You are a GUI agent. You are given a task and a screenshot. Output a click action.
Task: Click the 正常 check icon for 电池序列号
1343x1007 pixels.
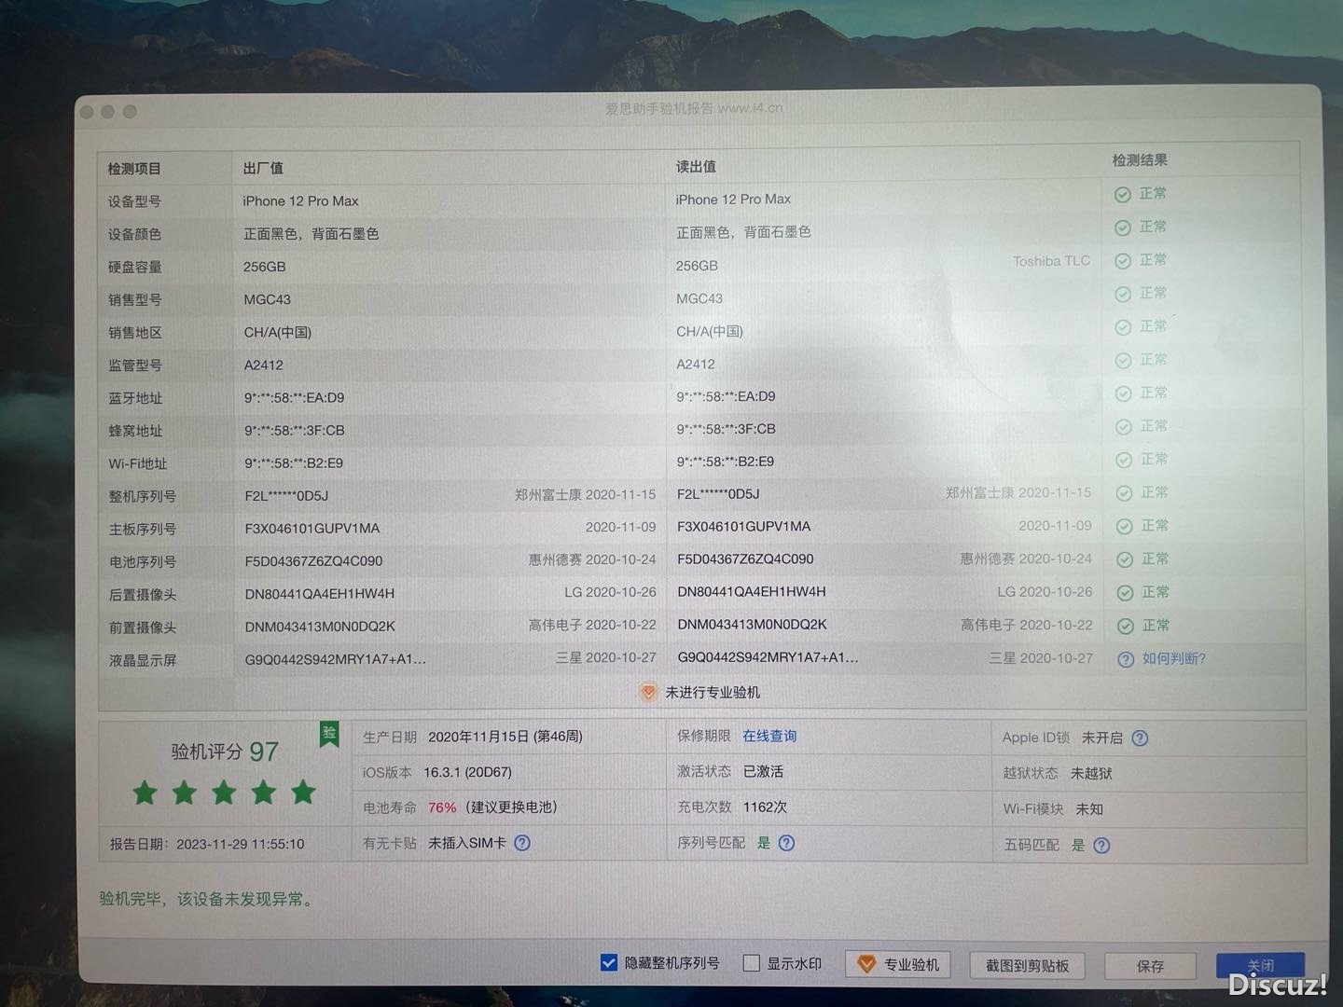tap(1125, 559)
